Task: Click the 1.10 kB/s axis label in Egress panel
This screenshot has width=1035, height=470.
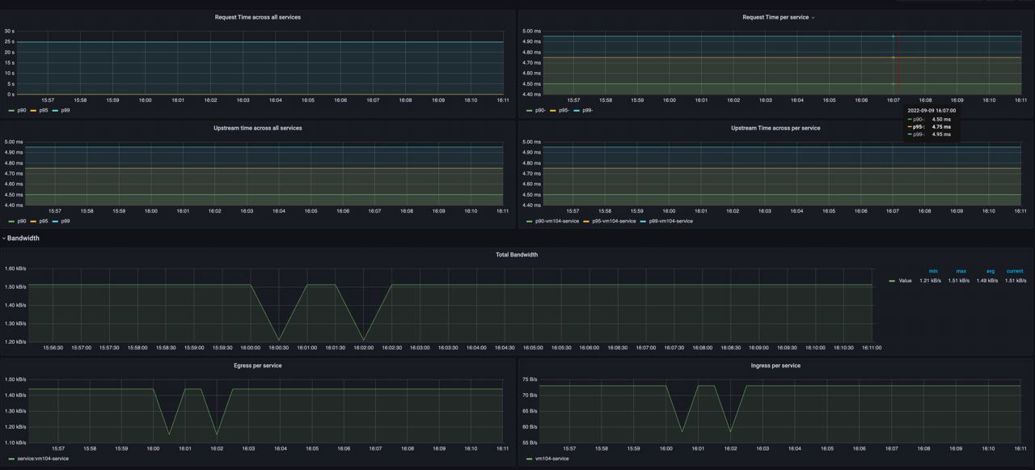Action: (15, 442)
